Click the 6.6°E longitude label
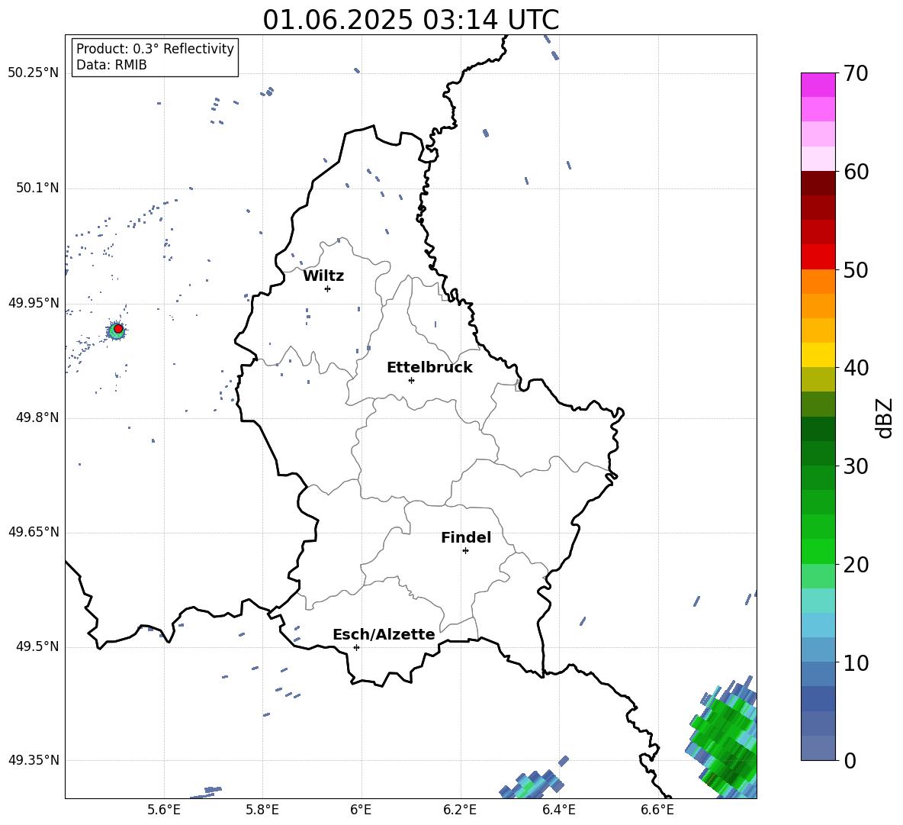This screenshot has height=825, width=903. tap(657, 810)
